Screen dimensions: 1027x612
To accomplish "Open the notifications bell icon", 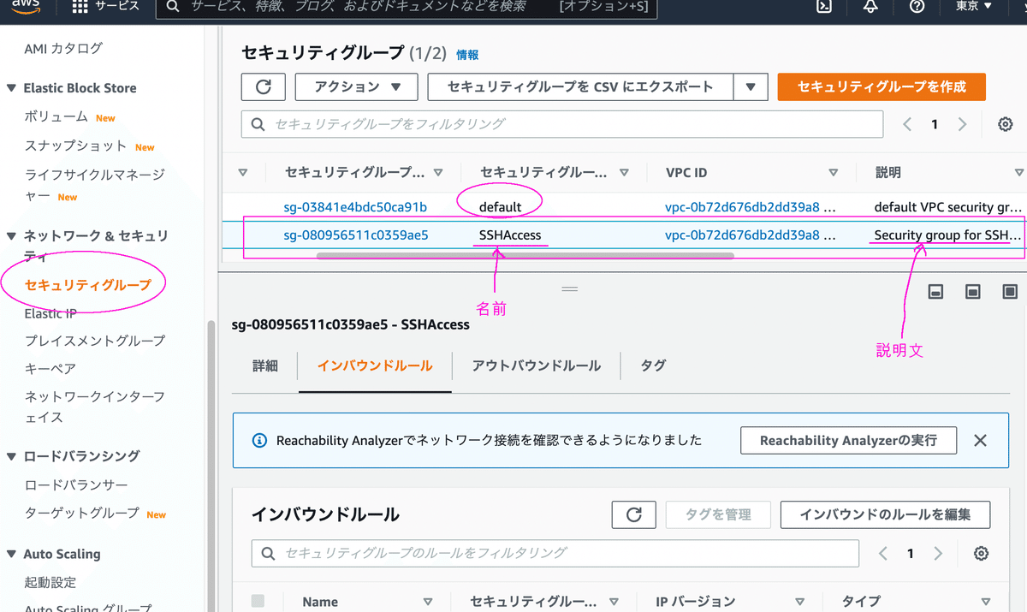I will pyautogui.click(x=870, y=6).
